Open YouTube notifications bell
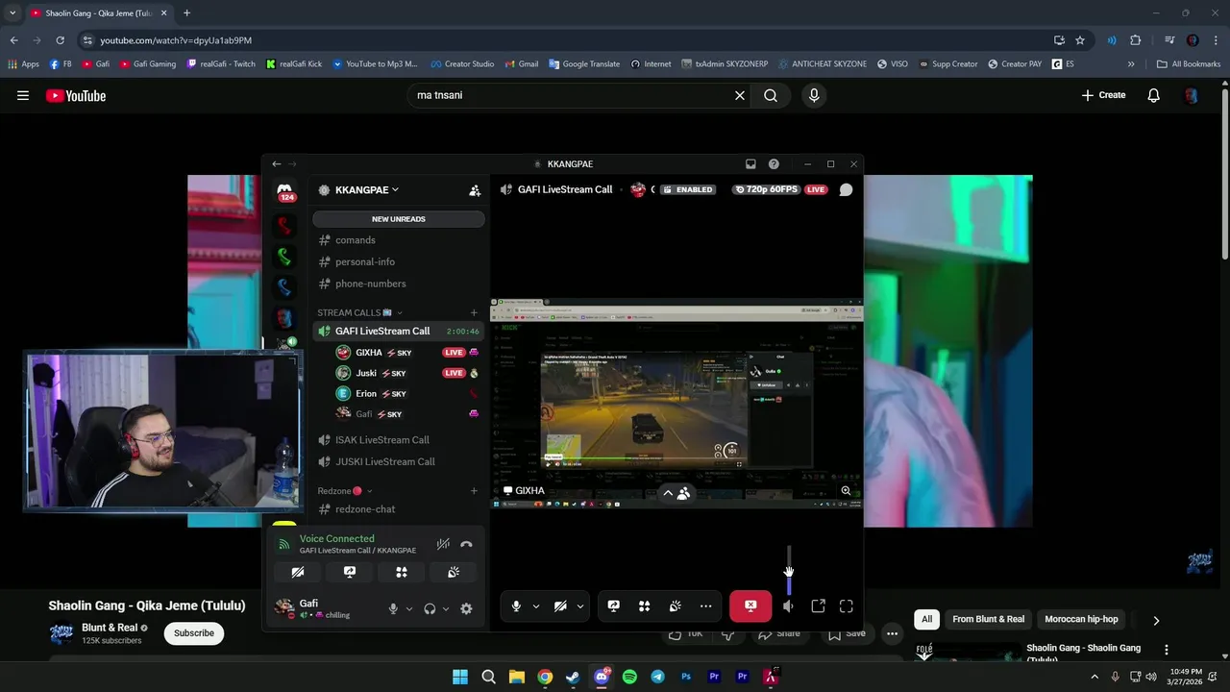Screen dimensions: 1230x692 pyautogui.click(x=1154, y=95)
